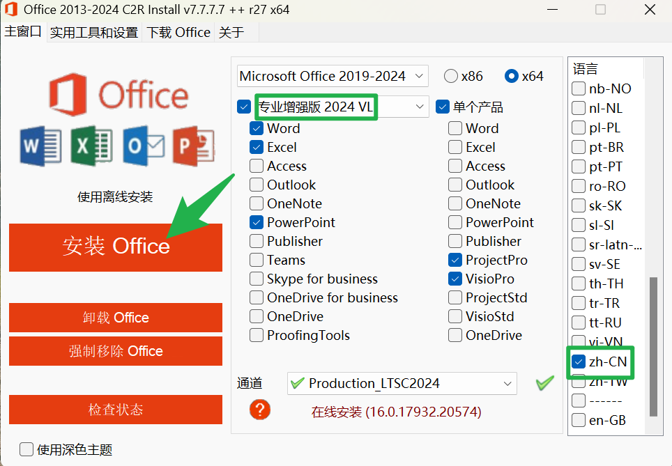Click the 安装 Office button
The image size is (672, 466).
tap(115, 247)
